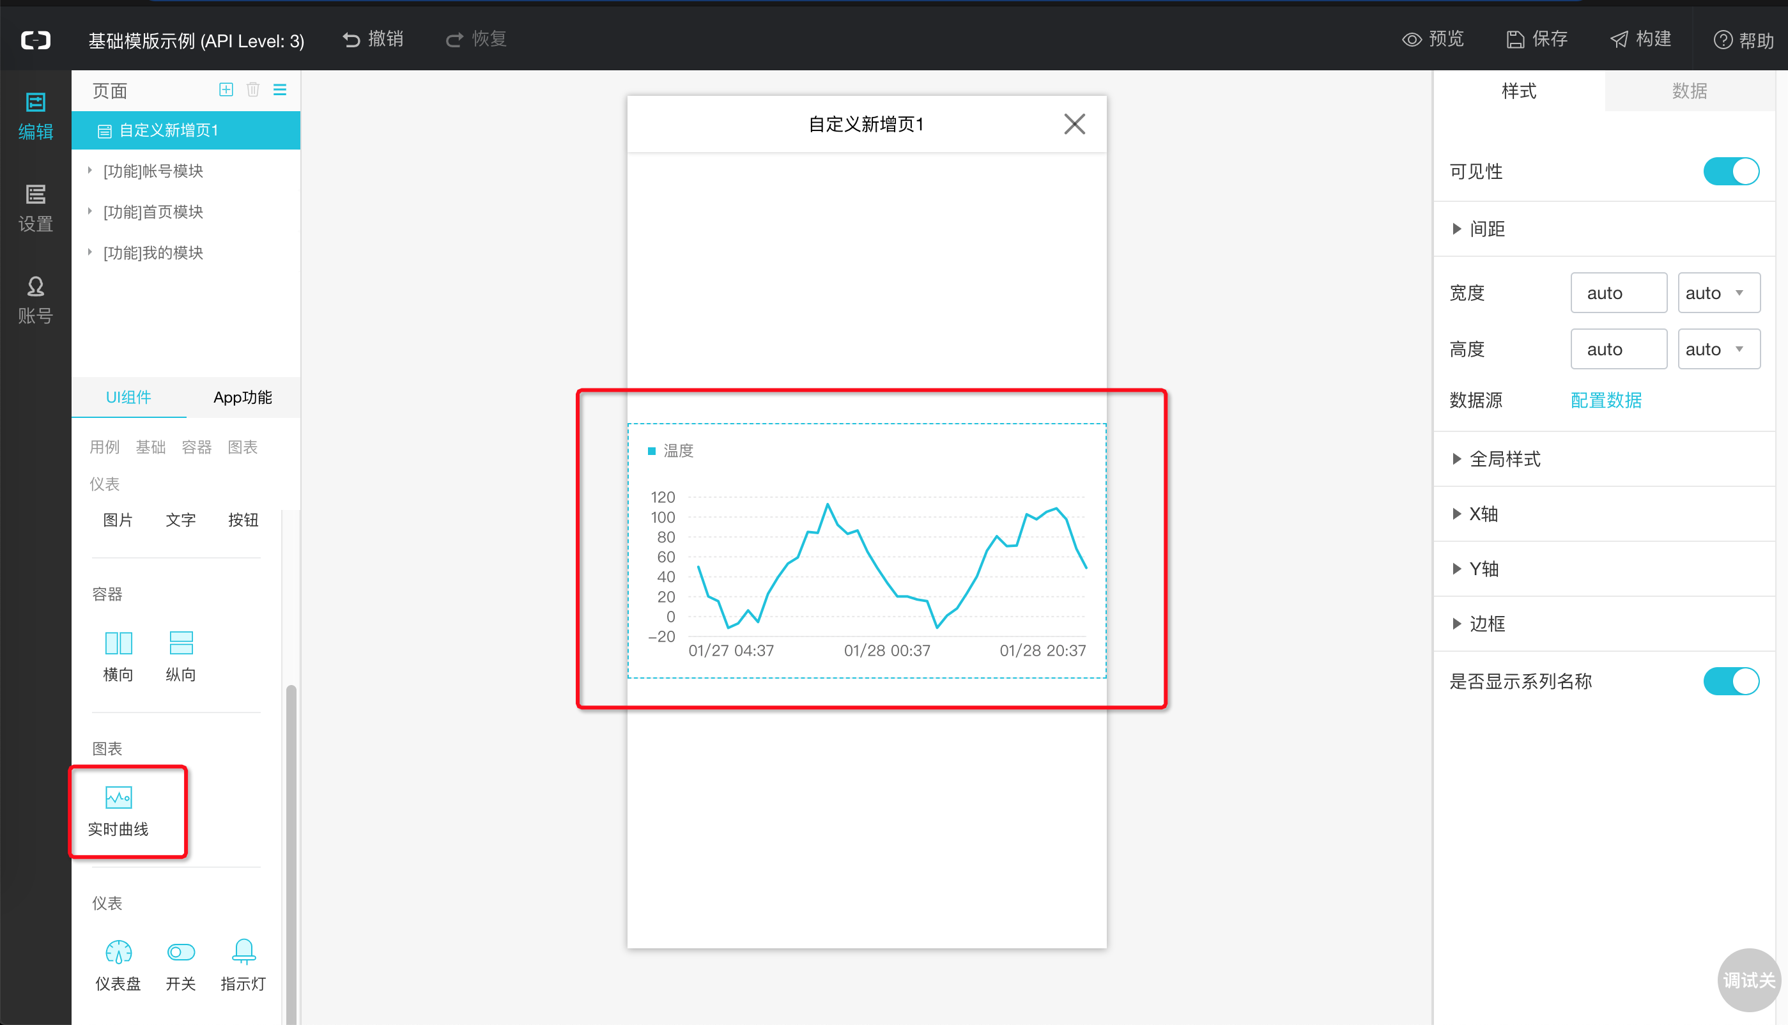Disable the 是否显示系列名称 switch
This screenshot has width=1788, height=1025.
1731,681
